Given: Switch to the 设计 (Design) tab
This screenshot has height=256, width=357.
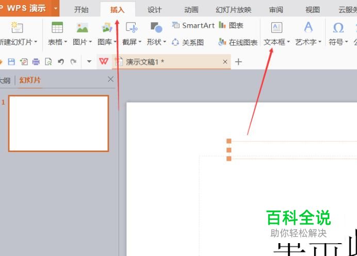Looking at the screenshot, I should (x=154, y=10).
